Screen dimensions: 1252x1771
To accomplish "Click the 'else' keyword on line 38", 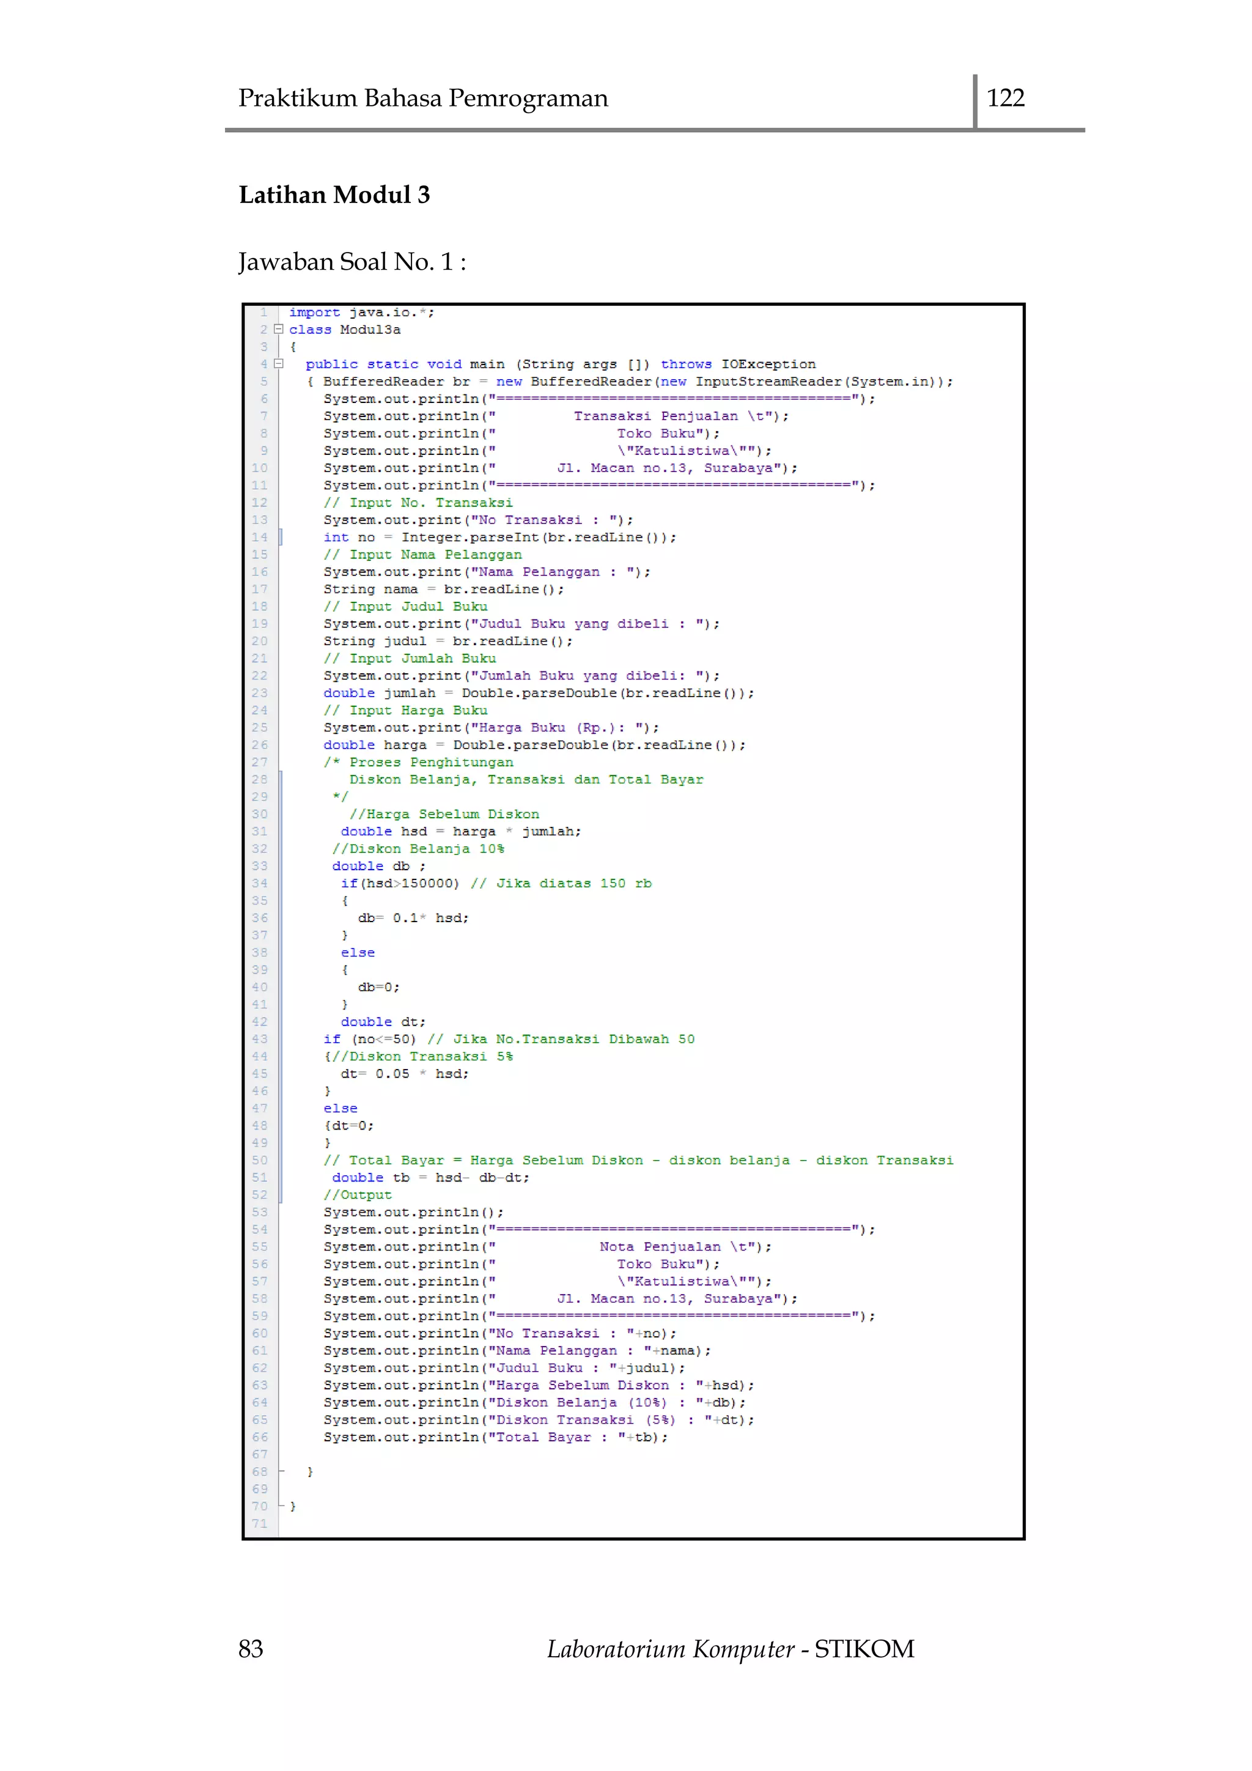I will 358,953.
